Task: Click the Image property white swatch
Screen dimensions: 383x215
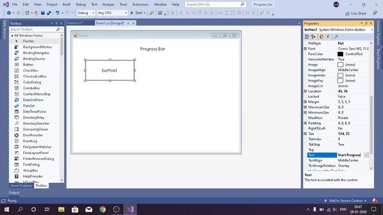Action: click(341, 64)
